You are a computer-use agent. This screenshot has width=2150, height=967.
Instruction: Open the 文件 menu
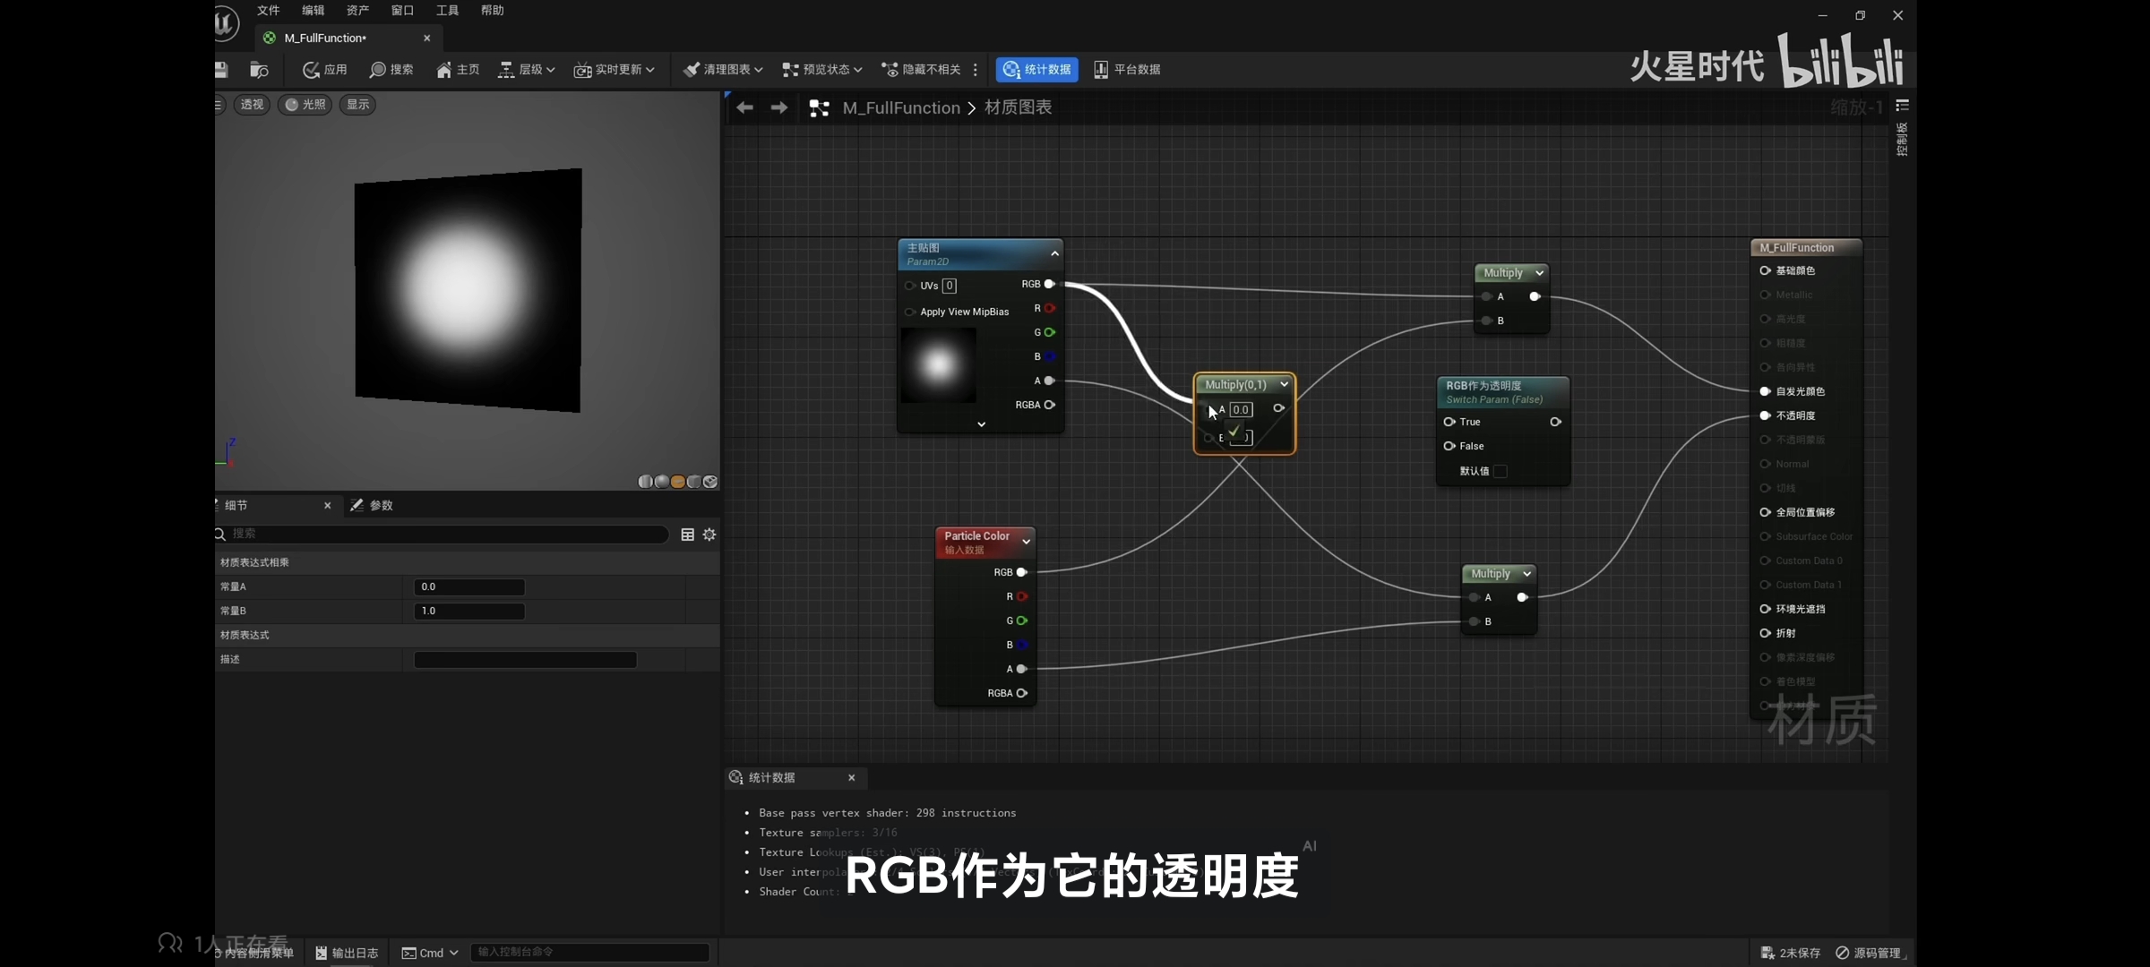pyautogui.click(x=268, y=11)
